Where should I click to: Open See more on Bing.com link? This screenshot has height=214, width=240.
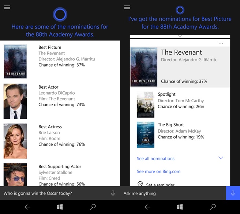click(x=158, y=171)
